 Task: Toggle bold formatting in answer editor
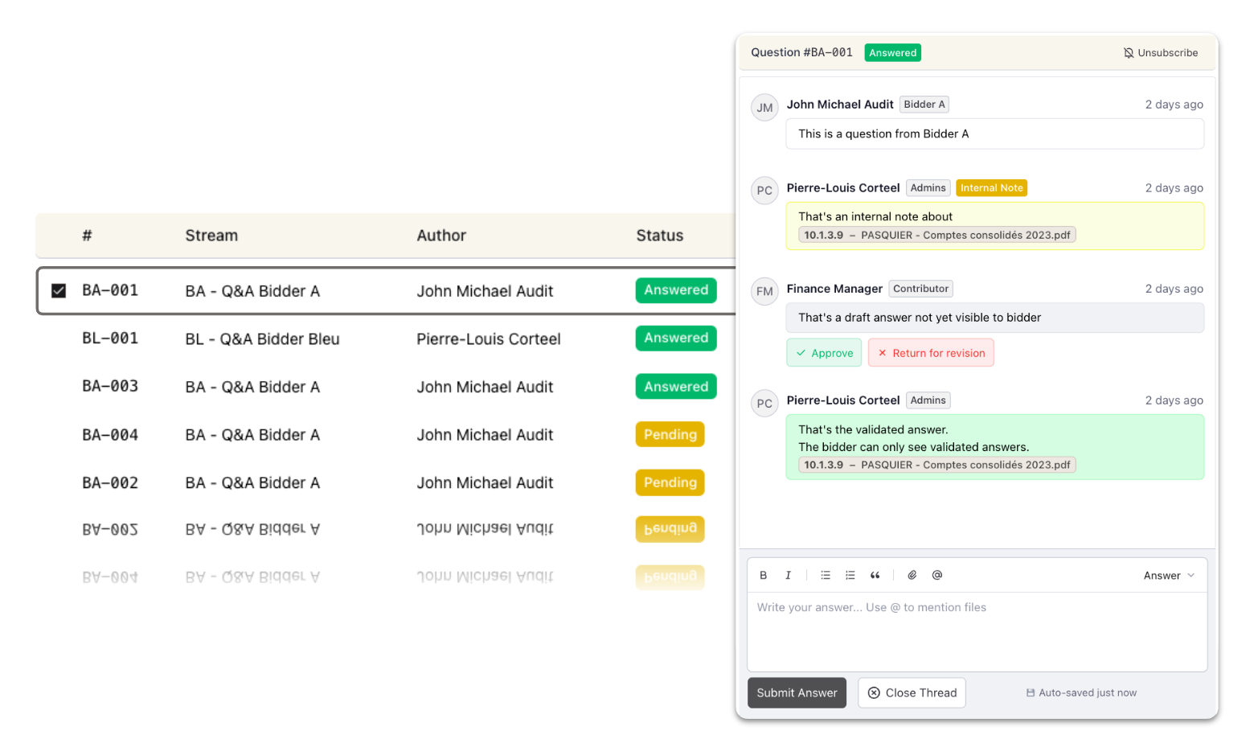pos(763,575)
